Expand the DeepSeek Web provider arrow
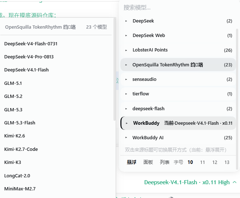 click(126, 36)
